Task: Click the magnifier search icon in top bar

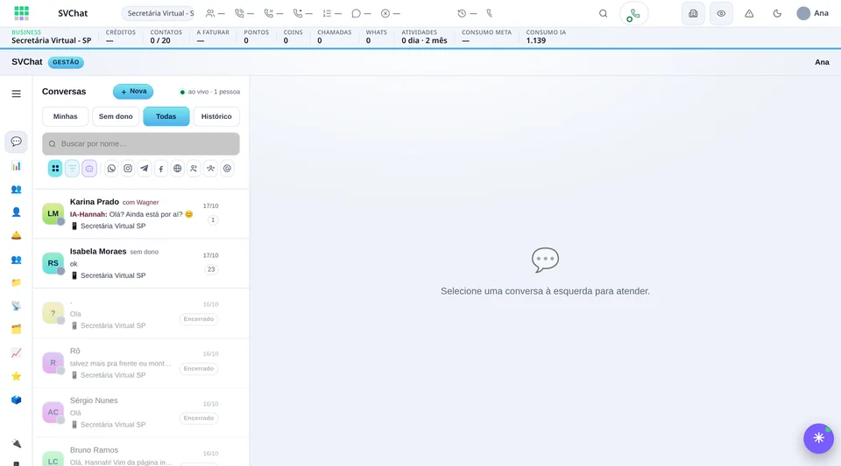Action: pos(603,13)
